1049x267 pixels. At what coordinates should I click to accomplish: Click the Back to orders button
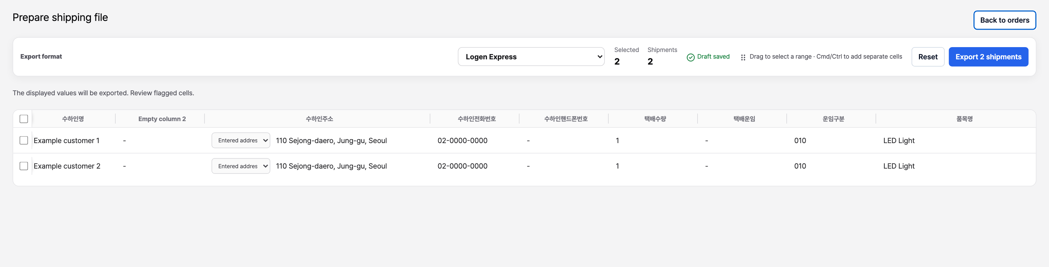[x=1005, y=20]
